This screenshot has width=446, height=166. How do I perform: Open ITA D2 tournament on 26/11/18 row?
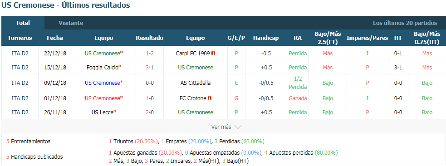pos(20,112)
